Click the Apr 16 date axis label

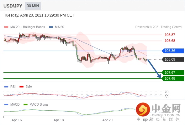[x=17, y=120]
